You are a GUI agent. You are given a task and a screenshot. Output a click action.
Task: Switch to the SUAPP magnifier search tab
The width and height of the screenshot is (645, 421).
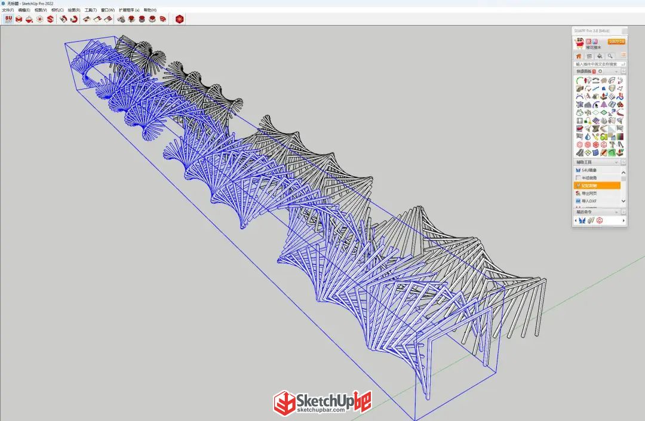pos(610,56)
